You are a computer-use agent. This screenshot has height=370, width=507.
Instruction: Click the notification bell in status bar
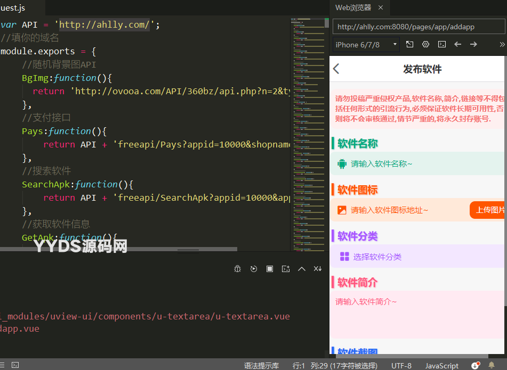492,365
